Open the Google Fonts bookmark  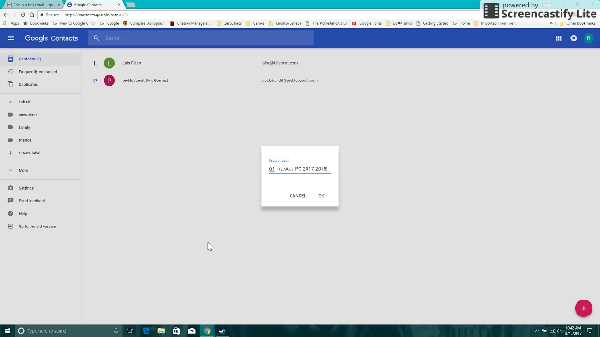pos(367,23)
